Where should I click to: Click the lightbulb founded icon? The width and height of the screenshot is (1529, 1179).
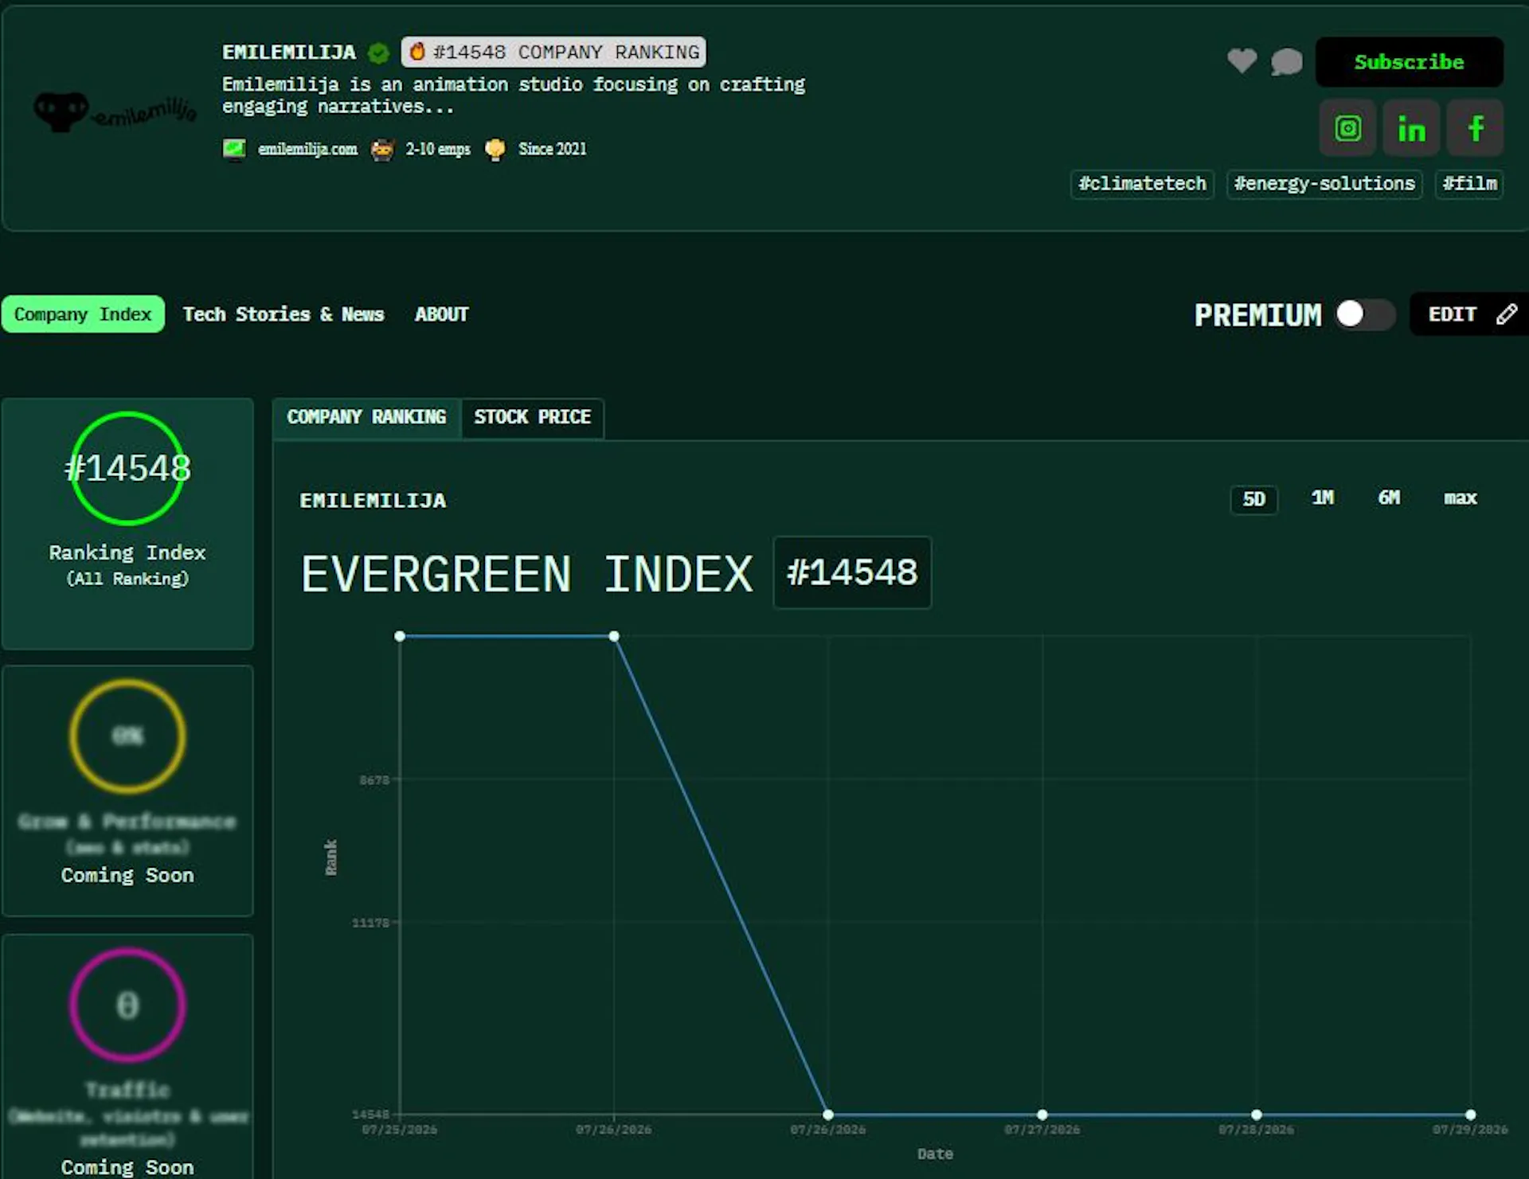coord(495,149)
